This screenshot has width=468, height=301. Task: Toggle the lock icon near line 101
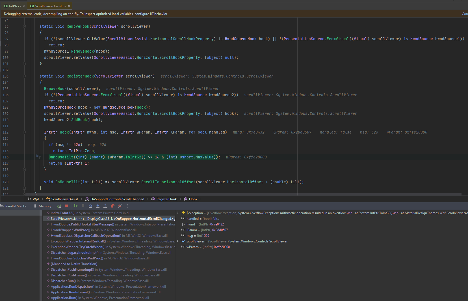[24, 64]
